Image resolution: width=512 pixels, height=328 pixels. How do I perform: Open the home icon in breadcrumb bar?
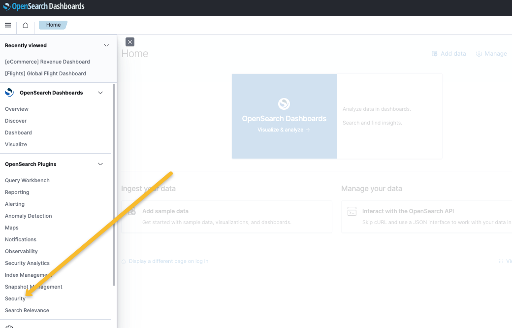(26, 25)
